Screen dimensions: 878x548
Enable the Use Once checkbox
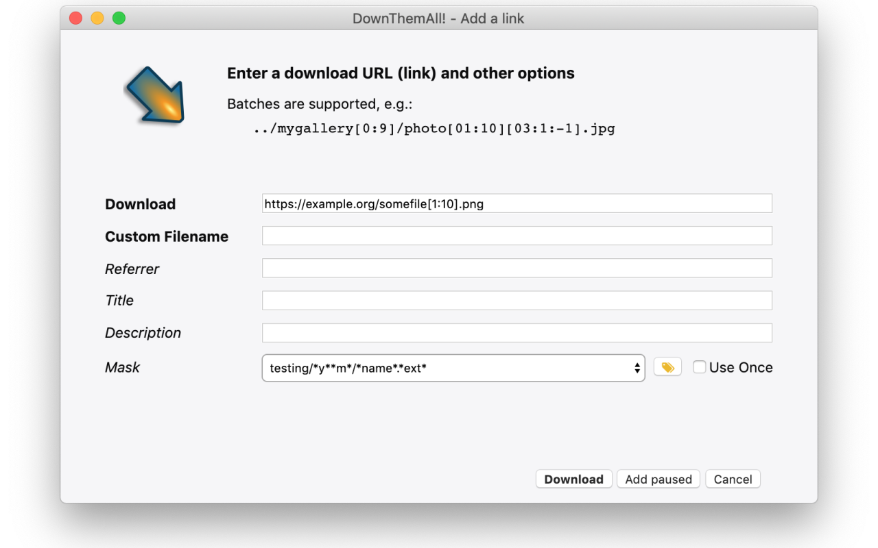700,367
